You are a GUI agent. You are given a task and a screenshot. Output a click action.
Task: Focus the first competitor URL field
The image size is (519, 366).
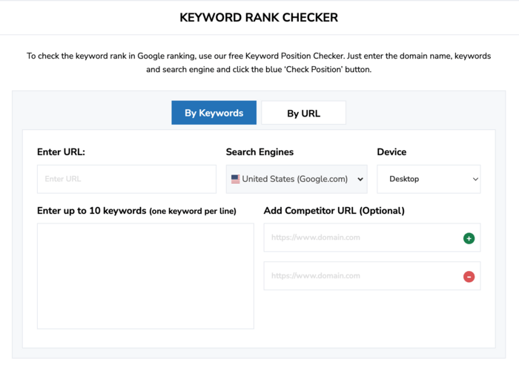coord(372,238)
